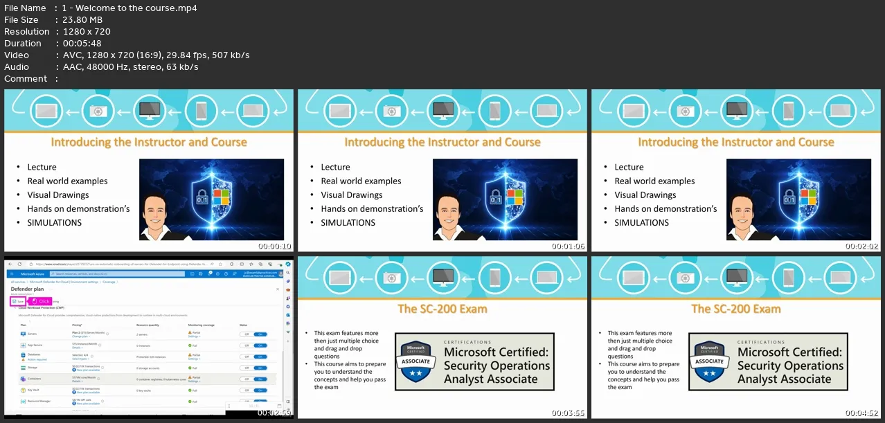Open the Settings link in the Servers row

[195, 336]
